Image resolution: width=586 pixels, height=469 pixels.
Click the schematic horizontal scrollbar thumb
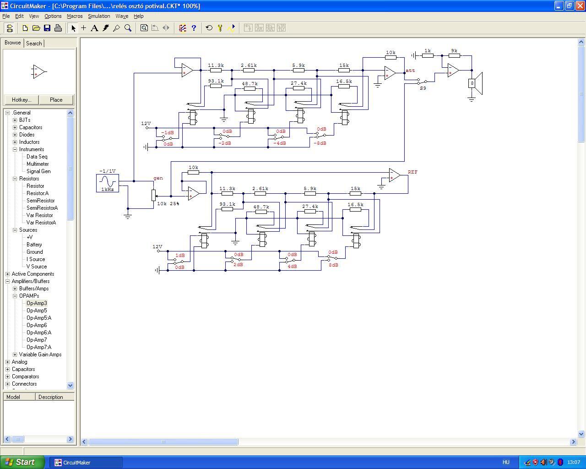coord(163,442)
